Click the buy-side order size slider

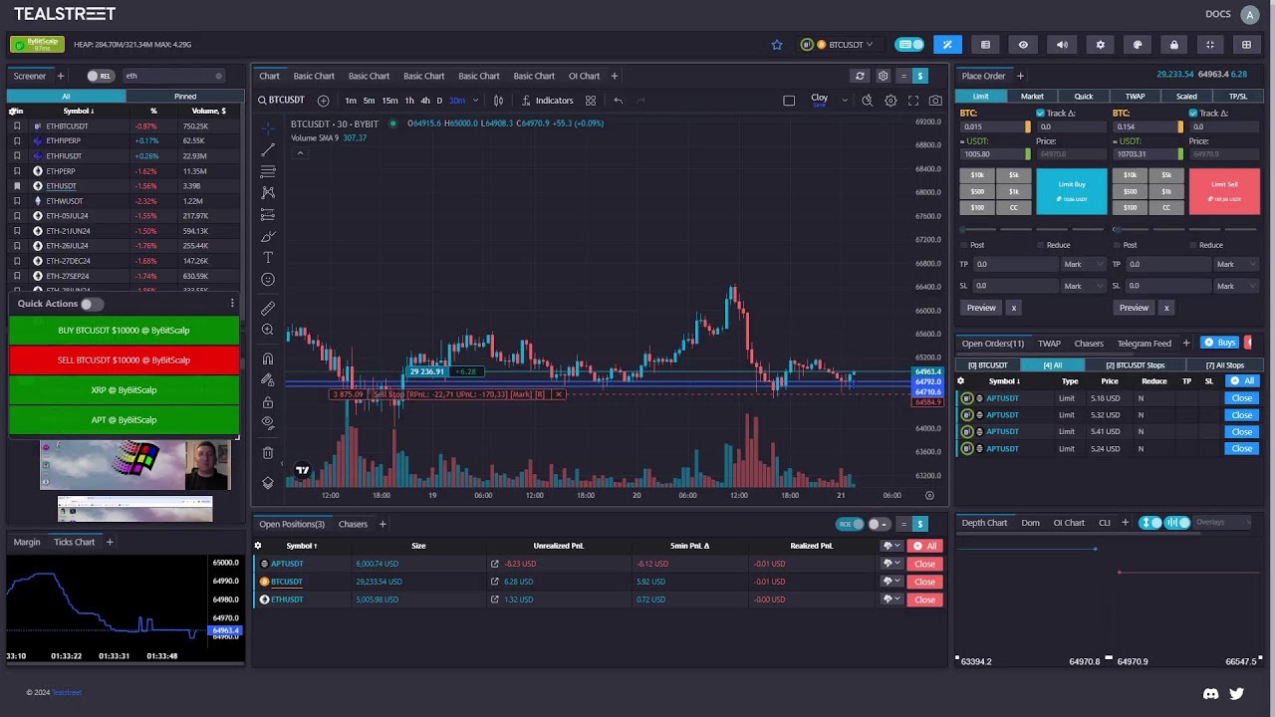tap(1032, 229)
